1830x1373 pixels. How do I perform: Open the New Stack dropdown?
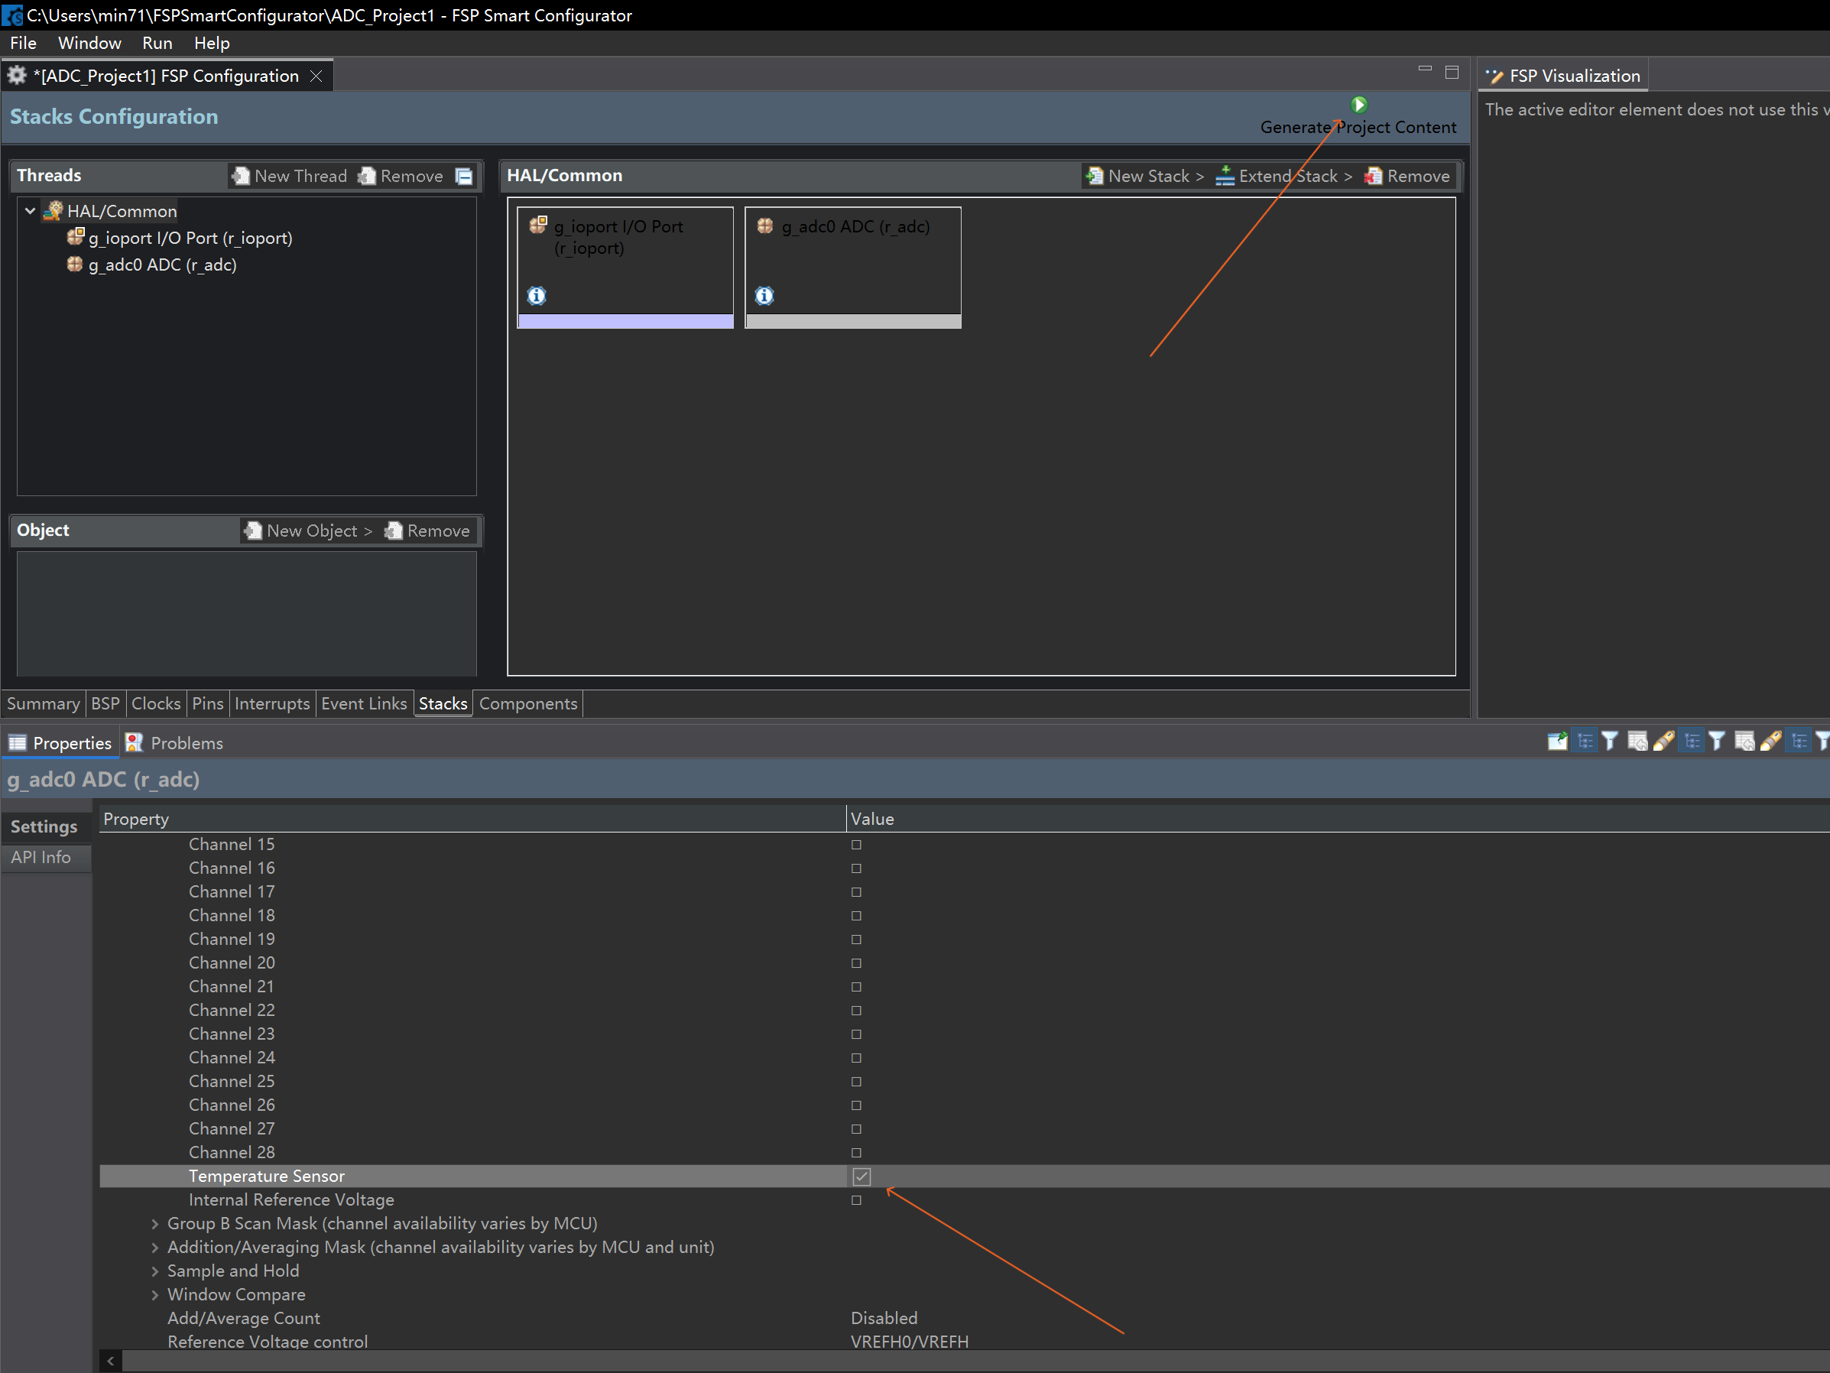(x=1146, y=177)
